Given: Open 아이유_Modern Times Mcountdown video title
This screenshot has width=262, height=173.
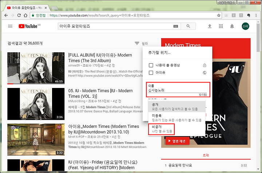Looking at the screenshot, I should coord(104,129).
